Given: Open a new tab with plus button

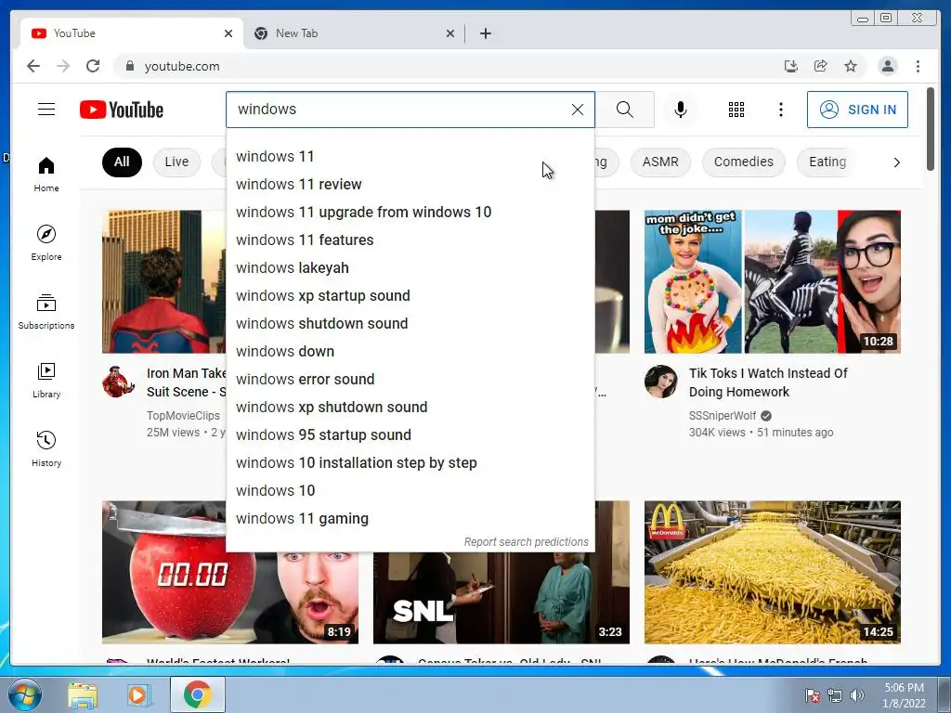Looking at the screenshot, I should pyautogui.click(x=485, y=33).
